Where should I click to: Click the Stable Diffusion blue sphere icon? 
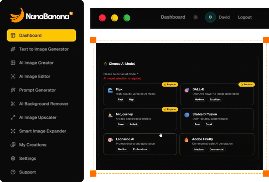(x=187, y=115)
